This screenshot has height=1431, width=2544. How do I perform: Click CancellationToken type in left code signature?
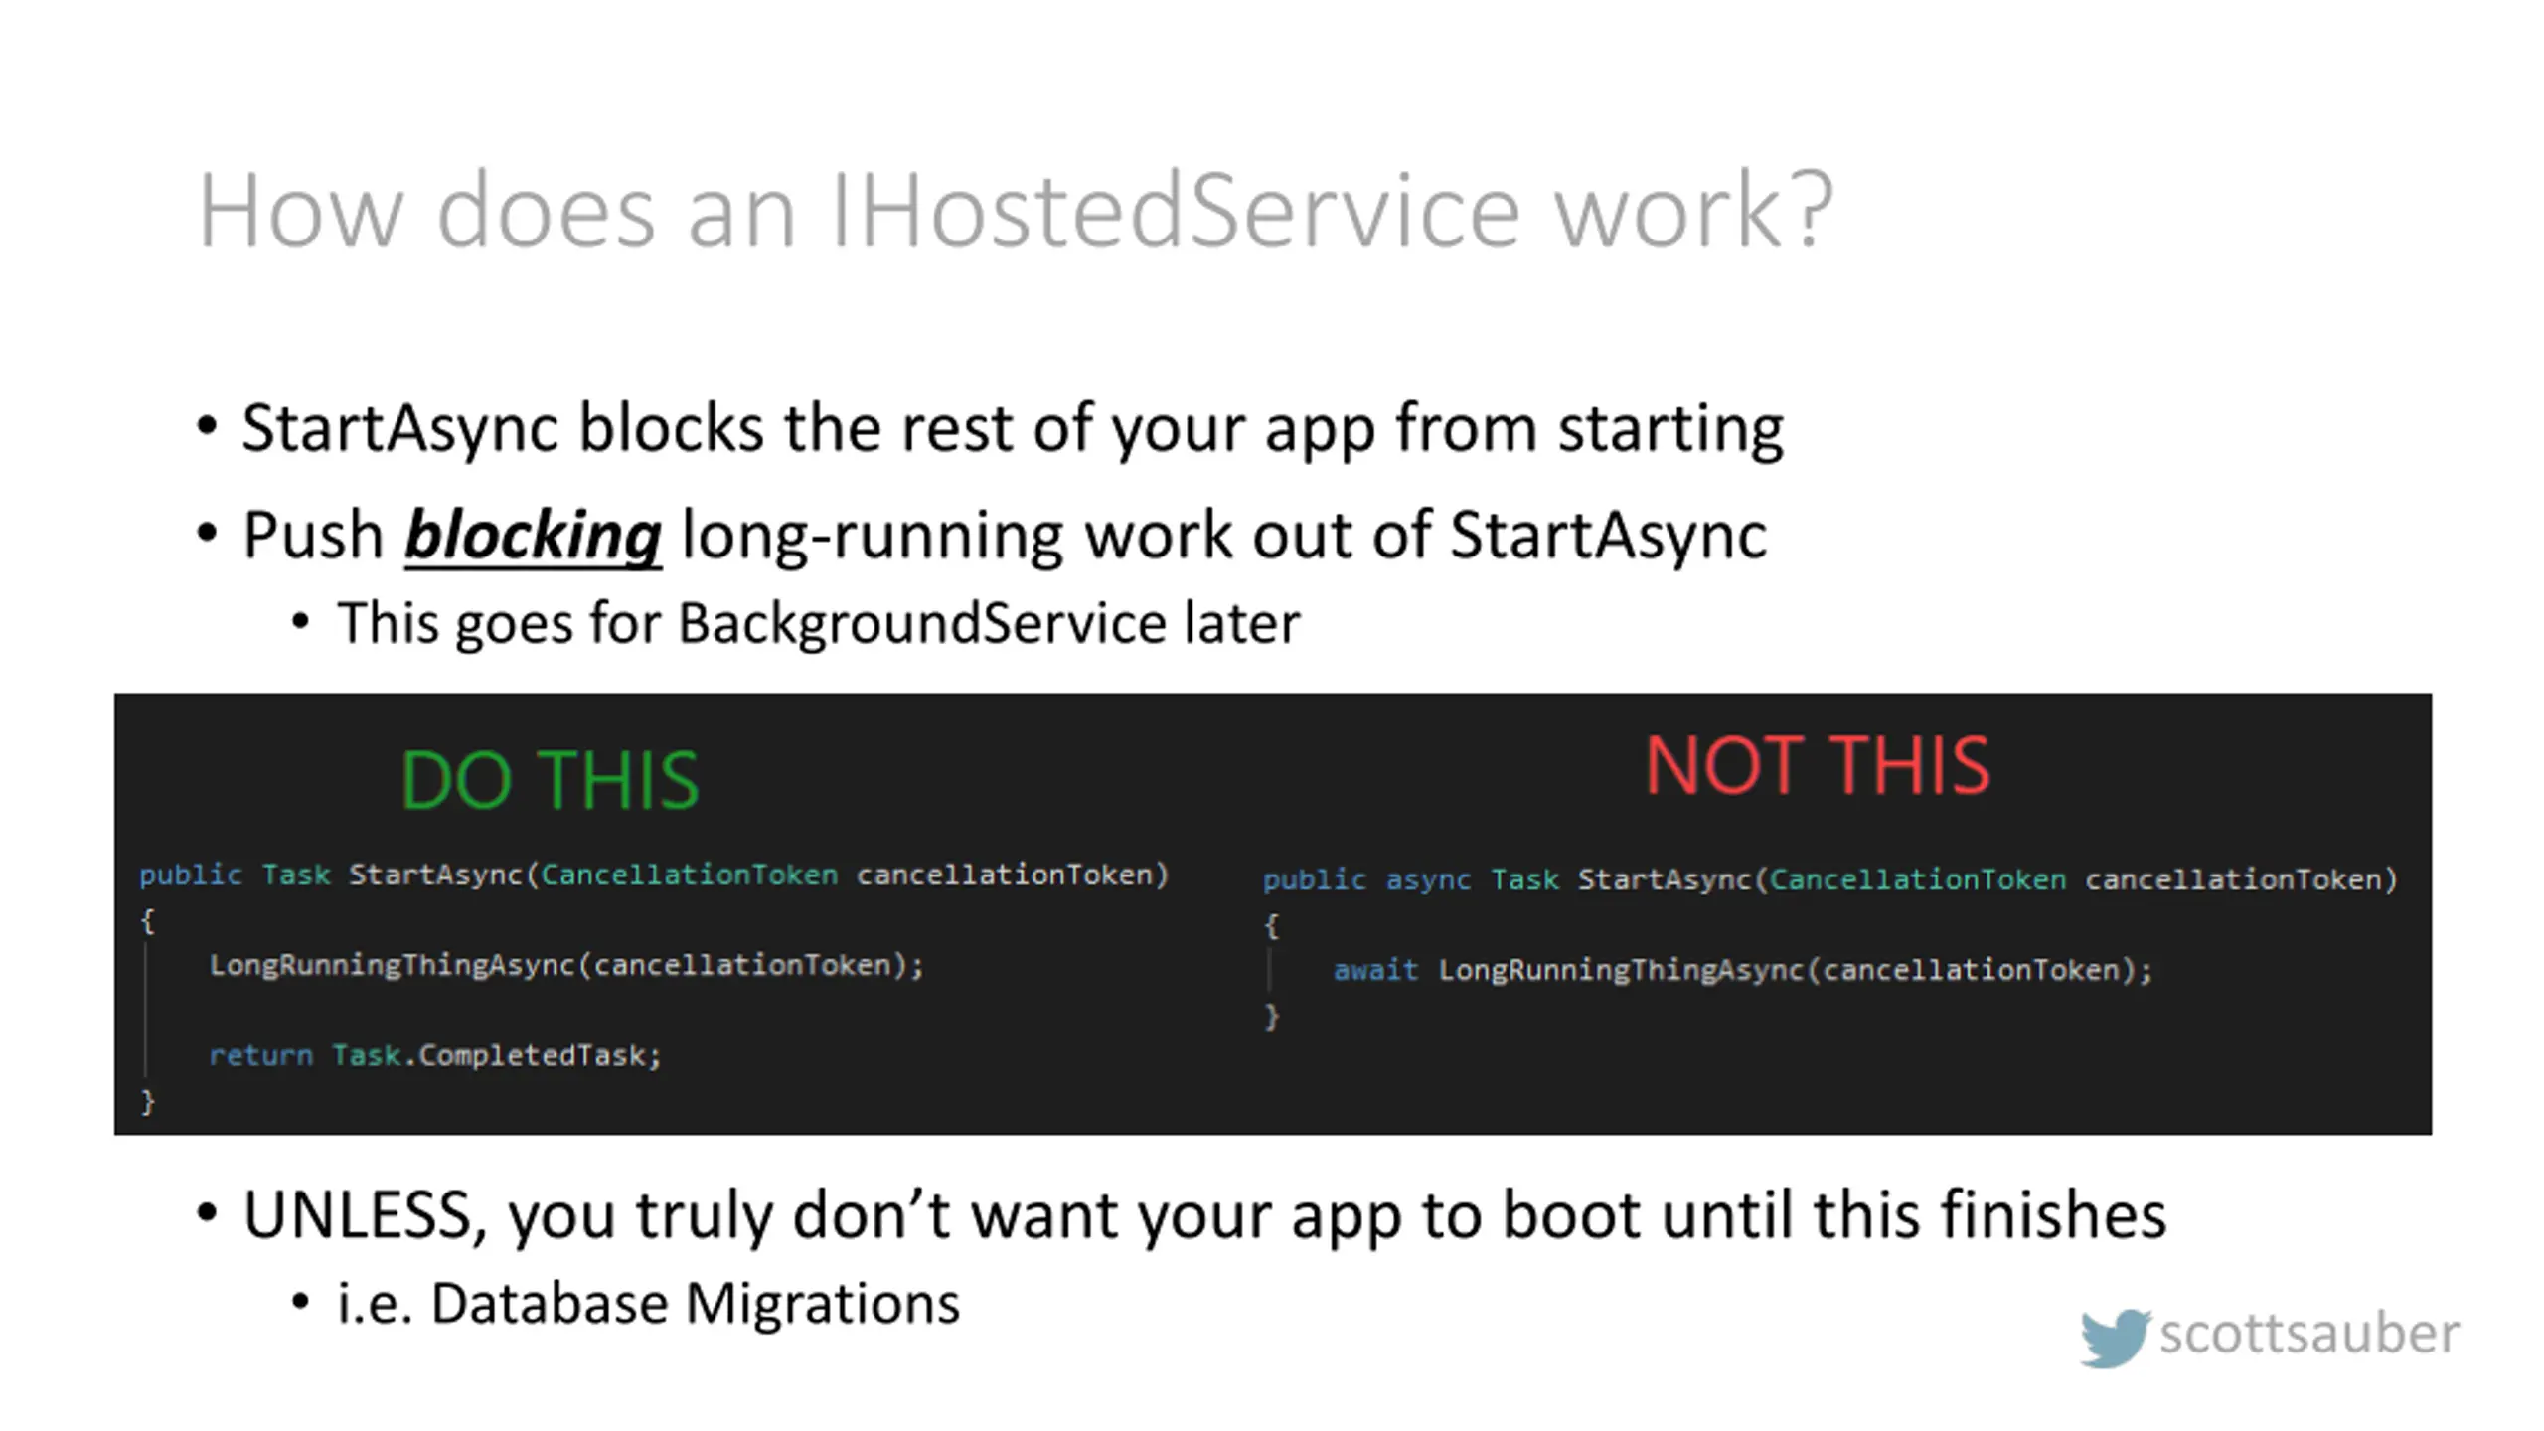(689, 874)
